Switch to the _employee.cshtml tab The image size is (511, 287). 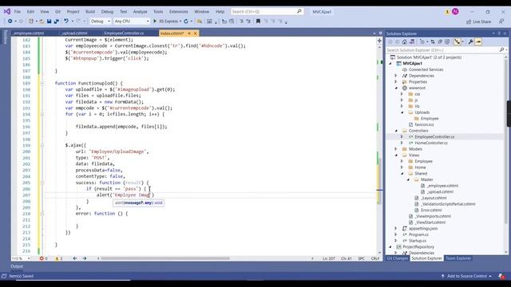[29, 33]
